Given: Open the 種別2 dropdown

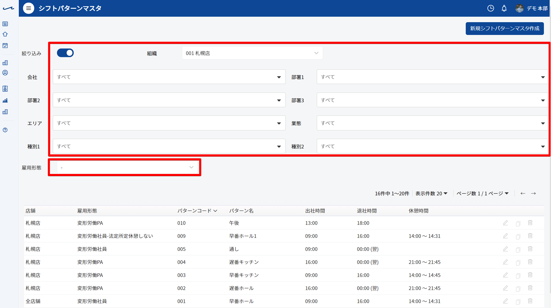Looking at the screenshot, I should pos(433,146).
